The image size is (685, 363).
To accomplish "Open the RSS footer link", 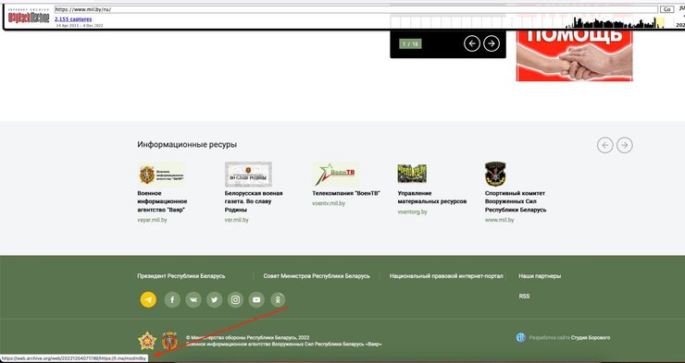I will (x=524, y=296).
